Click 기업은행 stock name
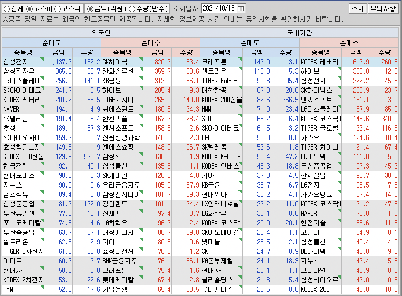Viewport: 402px width, 296px height. tap(115, 289)
